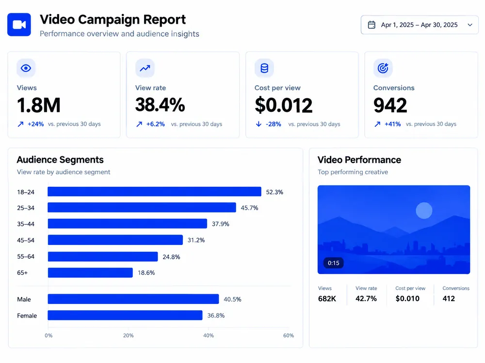Click the 36.8% Female value label
Screen dimensions: 485x363
pos(216,316)
